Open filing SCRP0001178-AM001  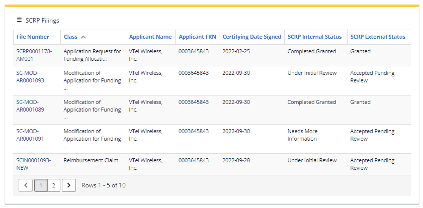coord(34,55)
